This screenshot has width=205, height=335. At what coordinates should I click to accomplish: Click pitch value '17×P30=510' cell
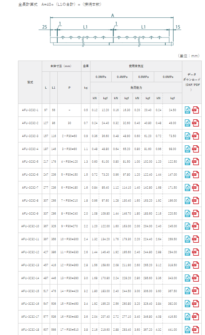click(x=70, y=330)
